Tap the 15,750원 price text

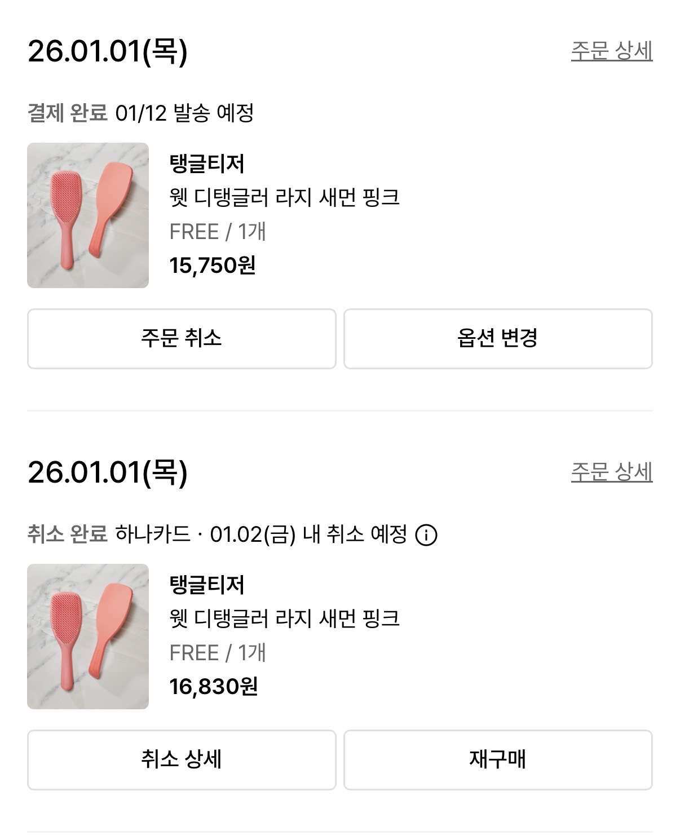213,265
